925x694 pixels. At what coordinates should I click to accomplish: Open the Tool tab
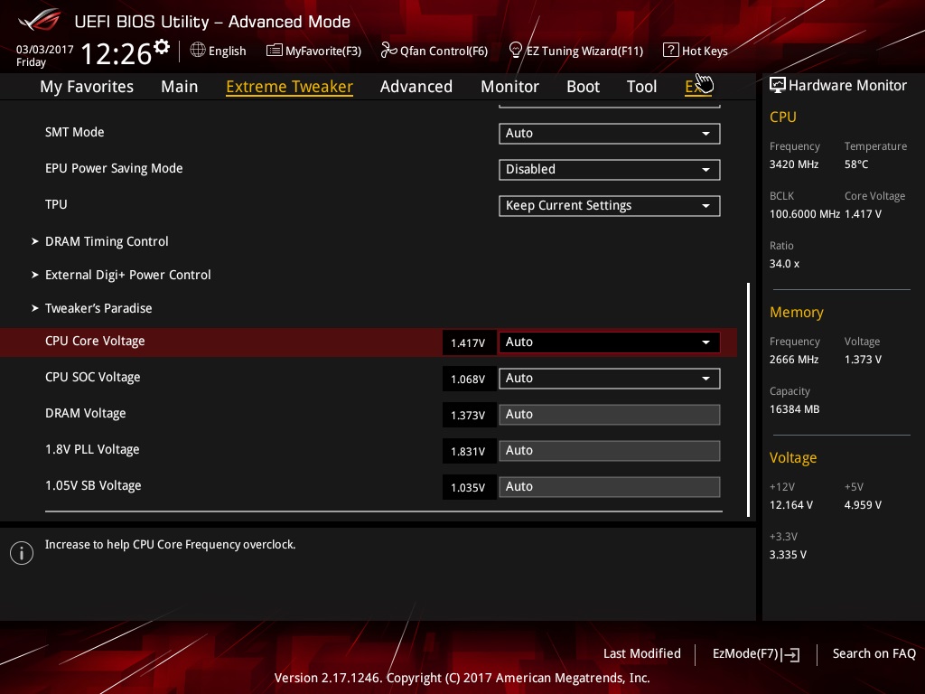pyautogui.click(x=642, y=87)
